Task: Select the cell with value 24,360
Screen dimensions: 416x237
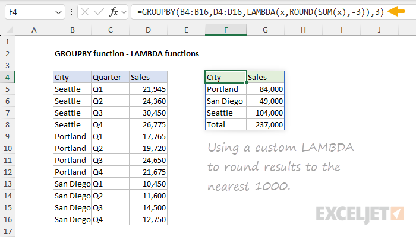Action: 149,101
